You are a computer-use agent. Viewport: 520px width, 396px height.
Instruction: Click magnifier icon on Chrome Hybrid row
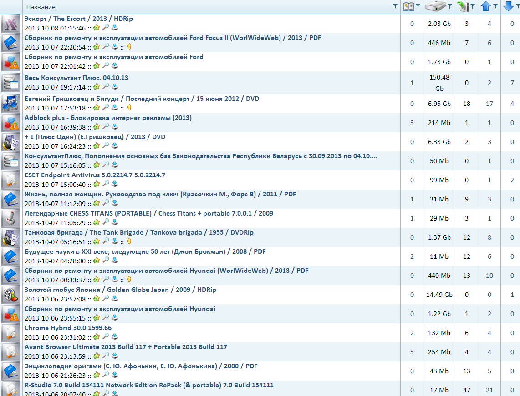click(x=106, y=336)
